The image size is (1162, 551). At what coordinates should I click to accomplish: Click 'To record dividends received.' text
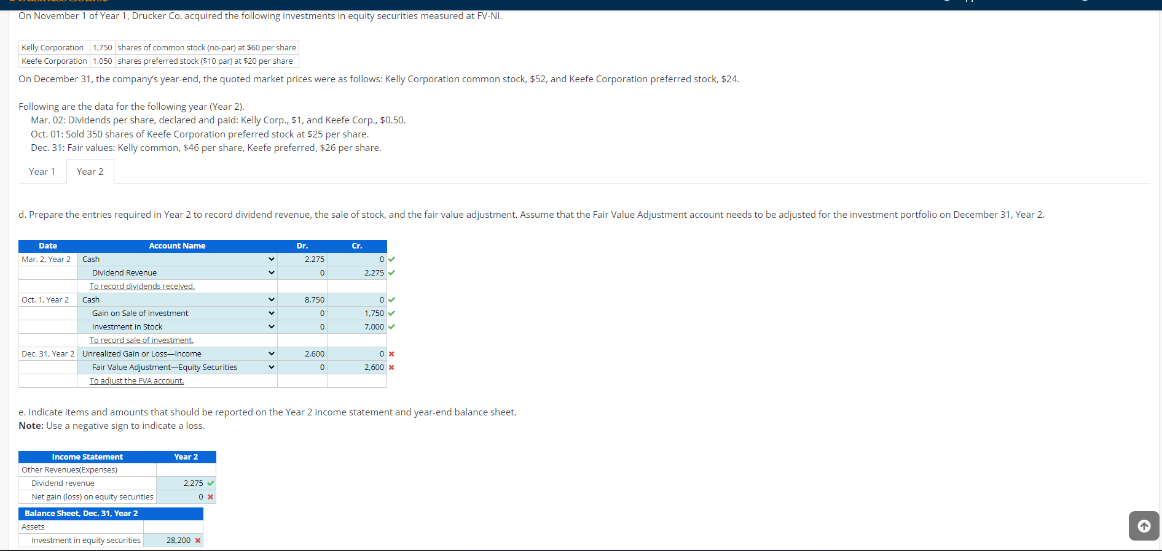142,287
